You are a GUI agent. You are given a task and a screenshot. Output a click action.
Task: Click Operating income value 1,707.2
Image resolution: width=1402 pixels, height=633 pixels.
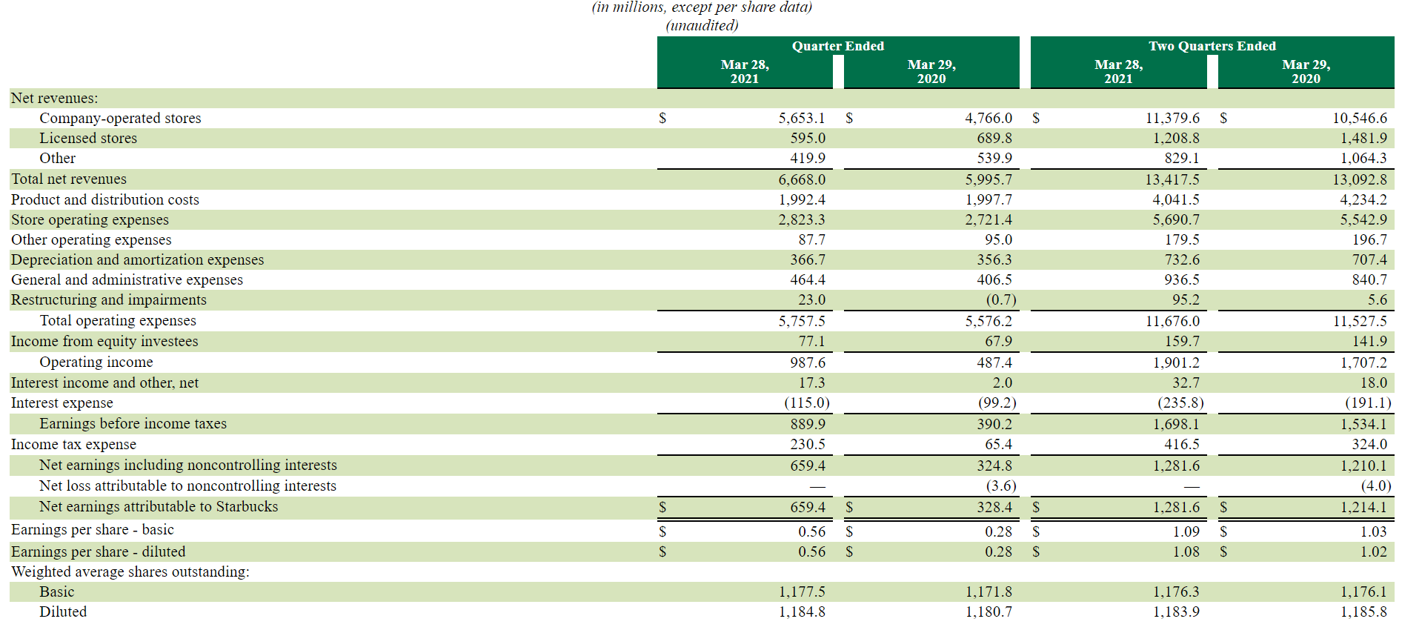point(1363,362)
